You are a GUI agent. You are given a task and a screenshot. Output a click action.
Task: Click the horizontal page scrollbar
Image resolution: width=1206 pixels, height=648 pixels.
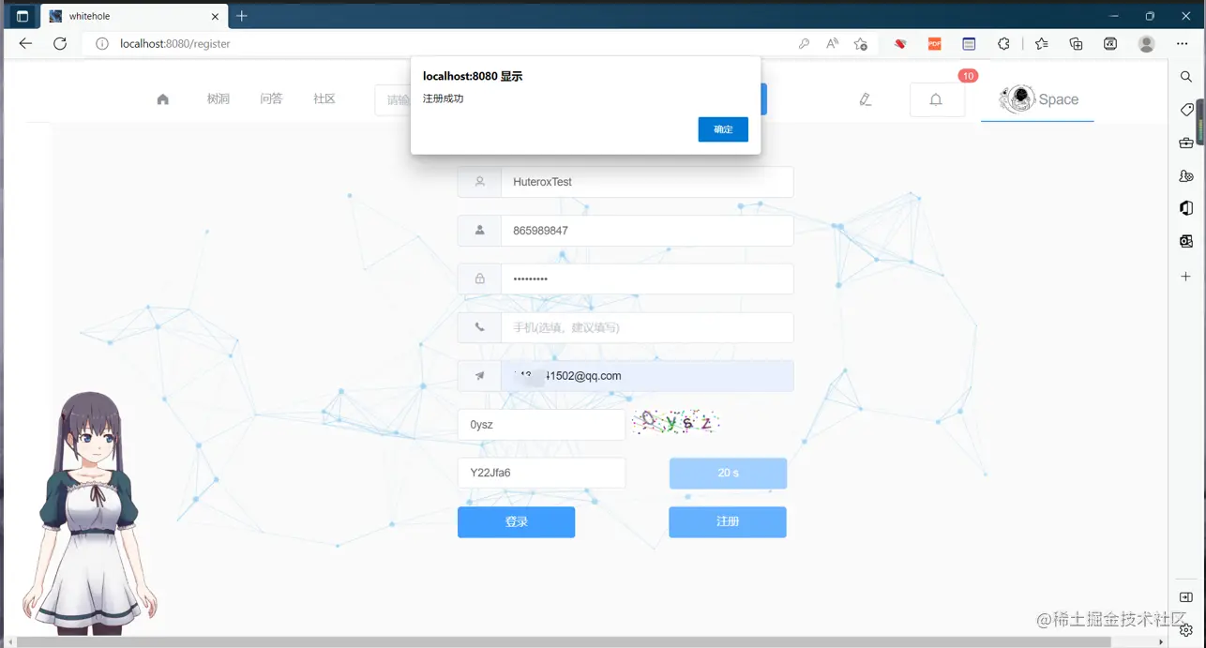[x=563, y=642]
